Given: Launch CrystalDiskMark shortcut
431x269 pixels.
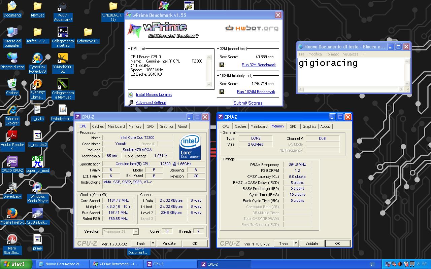Looking at the screenshot, I should [37, 216].
